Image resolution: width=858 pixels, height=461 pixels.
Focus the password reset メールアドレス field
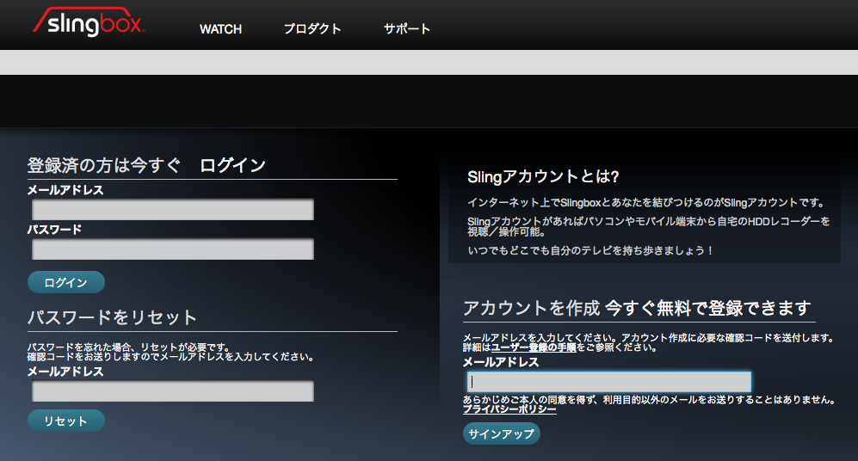coord(173,391)
